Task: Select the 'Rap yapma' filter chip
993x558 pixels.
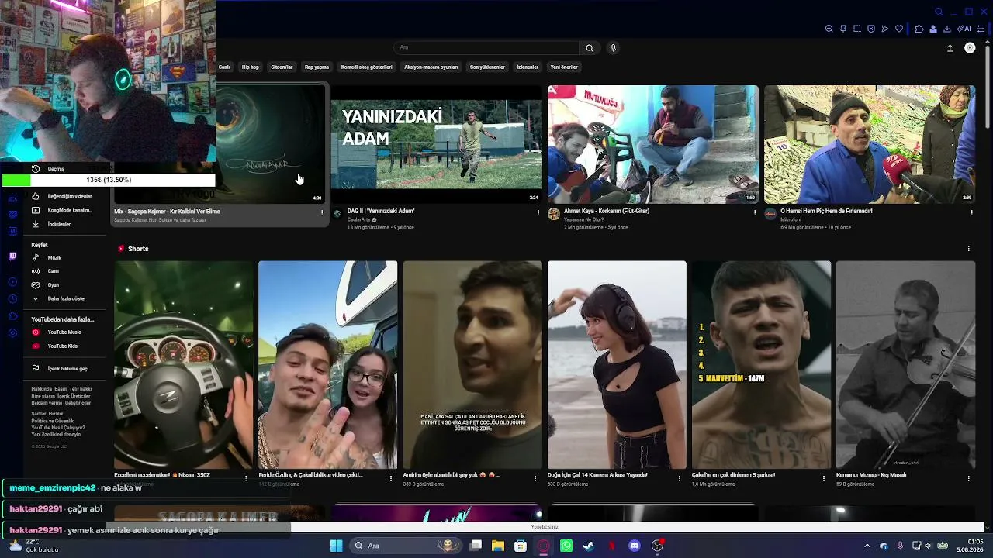Action: pos(317,67)
